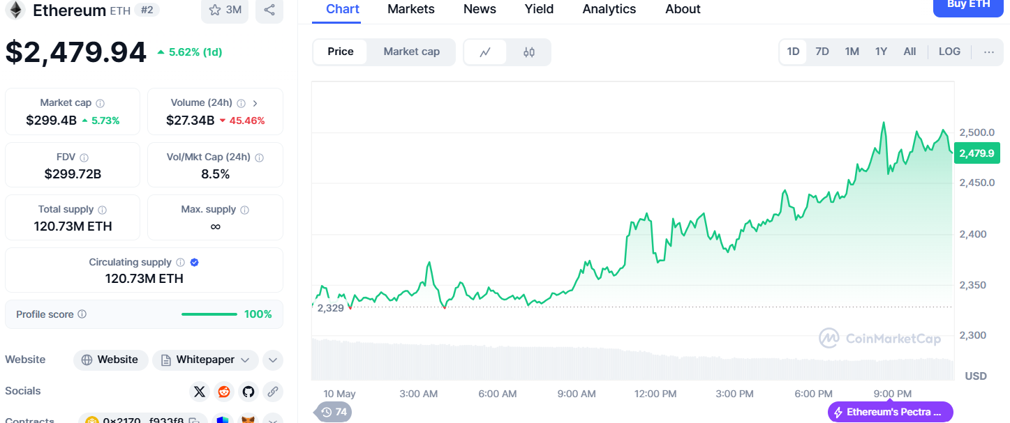This screenshot has width=1010, height=423.
Task: Open the Chart tab
Action: click(343, 9)
